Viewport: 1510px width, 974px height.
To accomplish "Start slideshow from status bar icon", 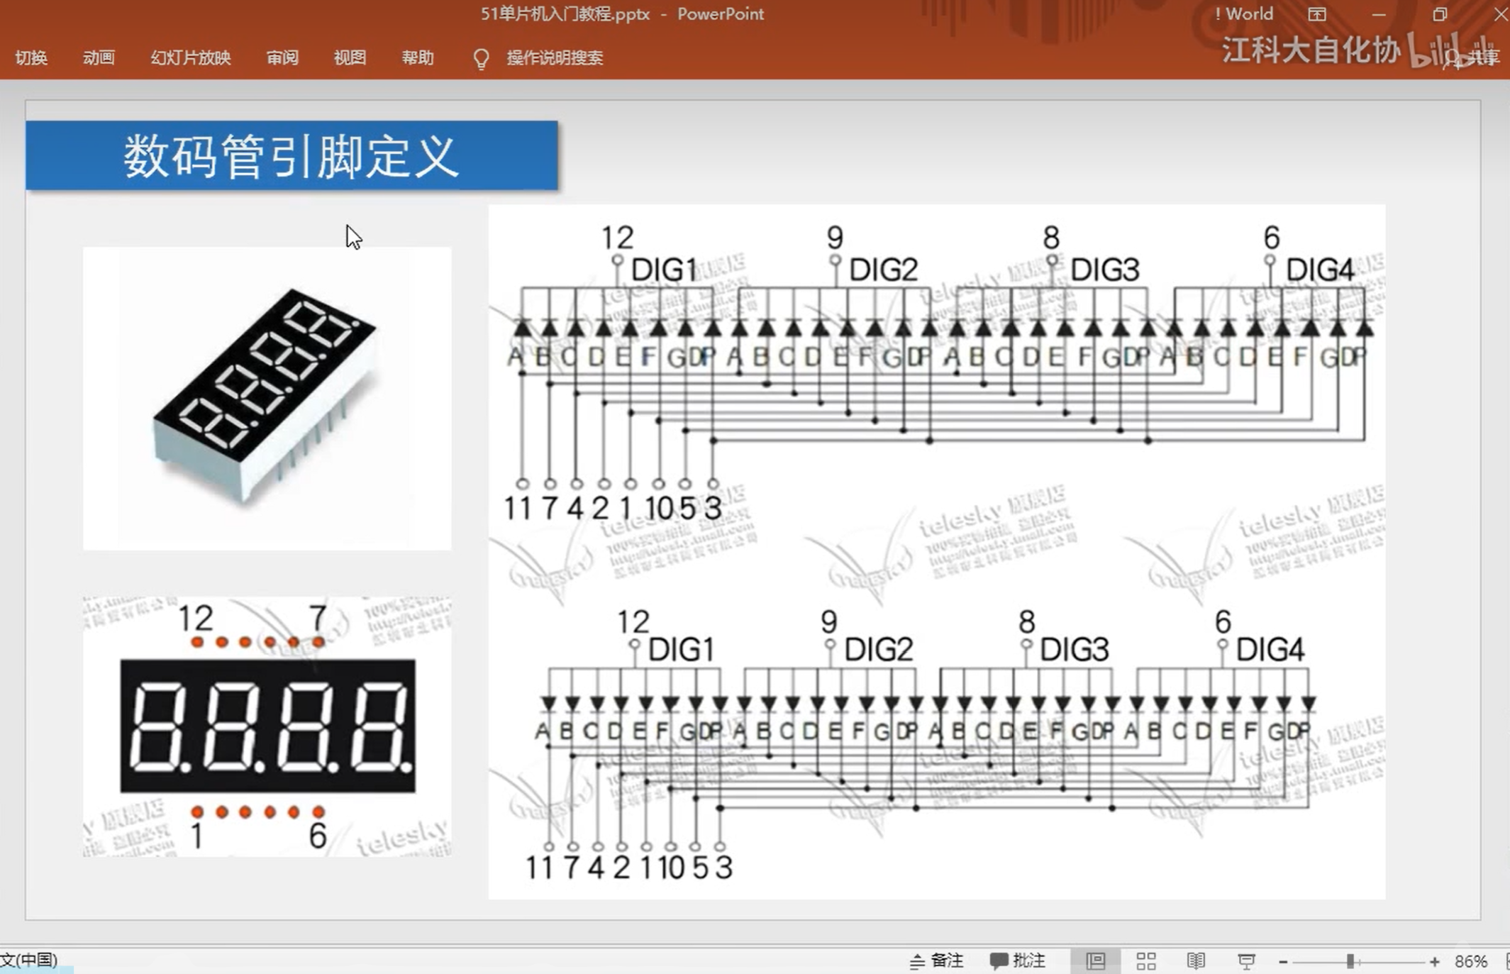I will click(1246, 961).
